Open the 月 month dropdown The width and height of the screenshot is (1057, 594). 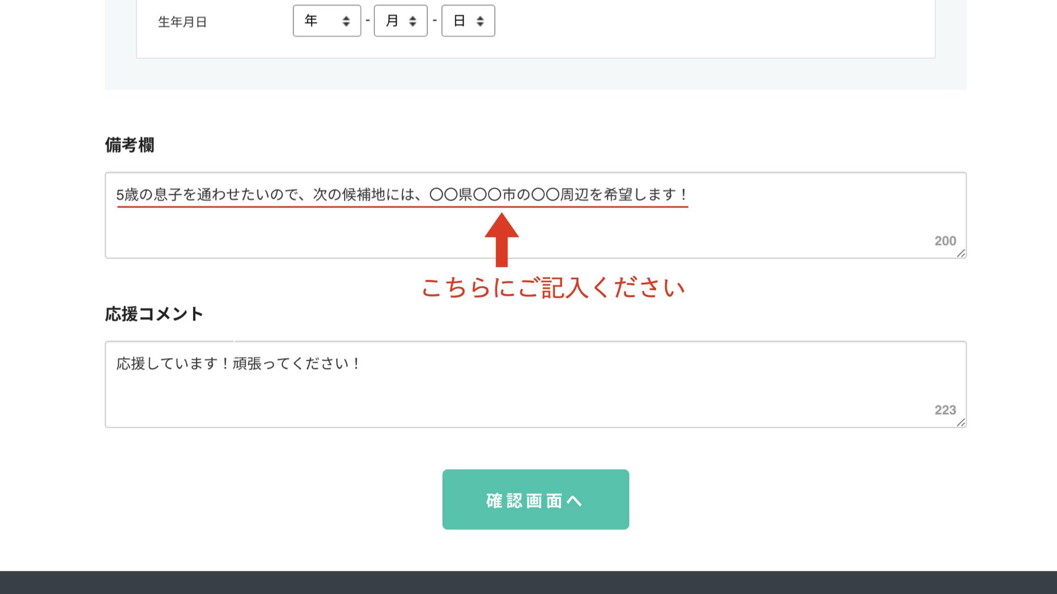tap(395, 21)
